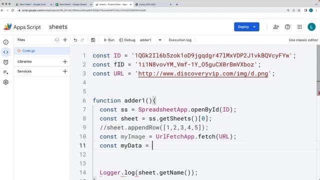Undo the last edit
The width and height of the screenshot is (320, 180).
point(75,40)
